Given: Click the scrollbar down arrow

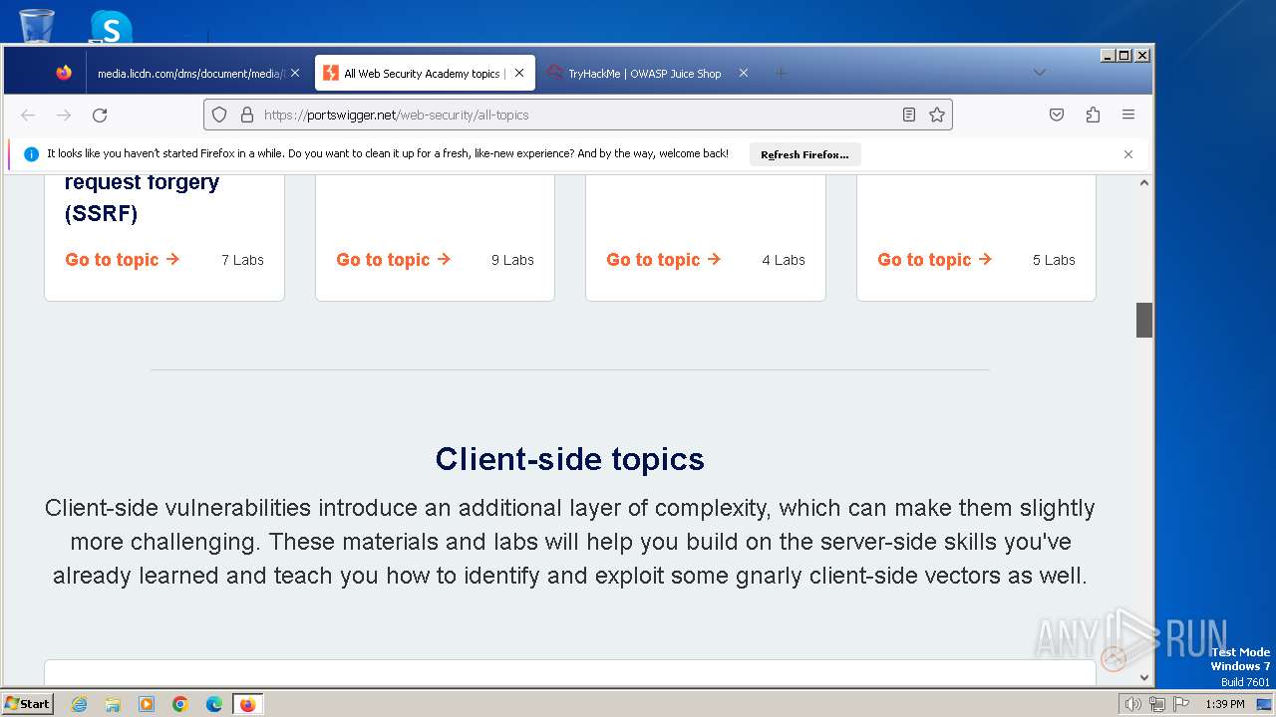Looking at the screenshot, I should [x=1144, y=677].
